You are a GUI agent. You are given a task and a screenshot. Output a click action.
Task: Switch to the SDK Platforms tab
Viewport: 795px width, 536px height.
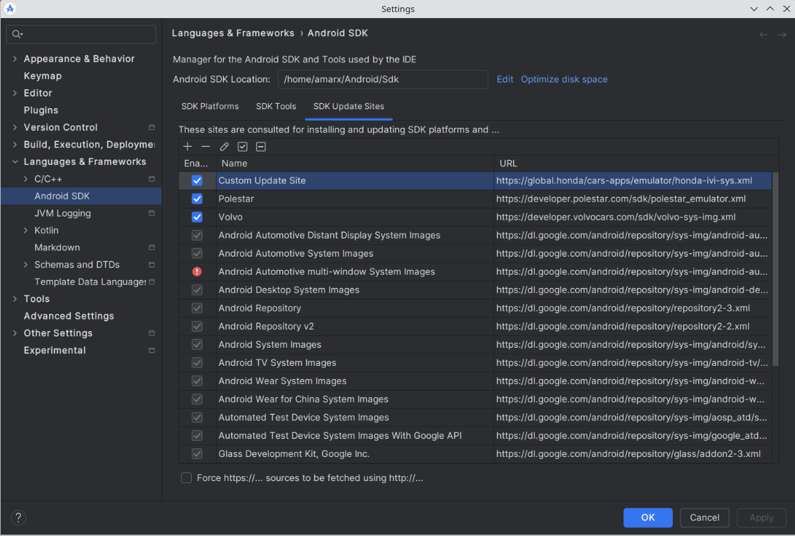(210, 107)
